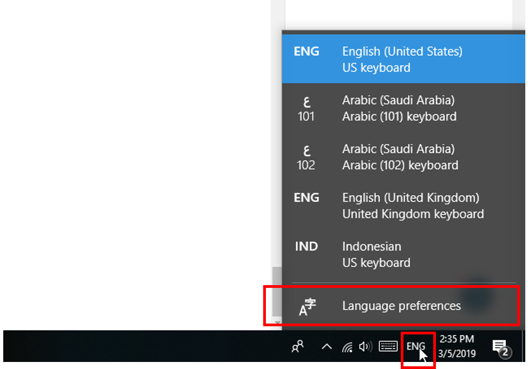Select the Arabic 101 keyboard icon
This screenshot has height=369, width=528.
307,108
